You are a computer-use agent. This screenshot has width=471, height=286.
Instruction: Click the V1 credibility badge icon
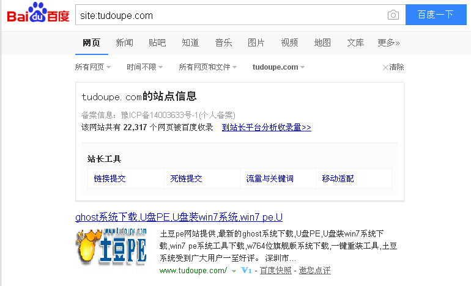click(x=247, y=270)
